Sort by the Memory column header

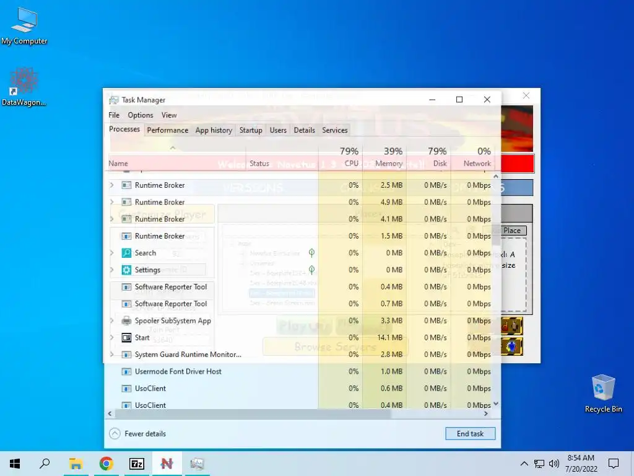click(x=384, y=157)
